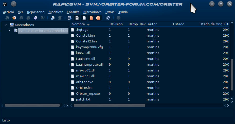This screenshot has width=235, height=124.
Task: Open the Archivo menu
Action: [8, 12]
